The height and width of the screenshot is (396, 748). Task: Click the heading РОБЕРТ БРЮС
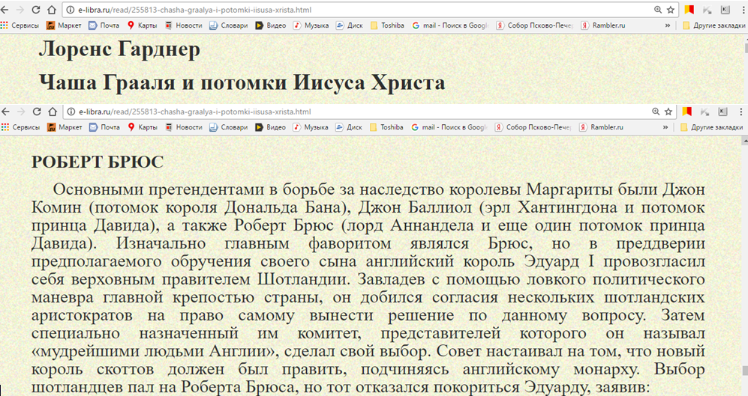[x=98, y=162]
